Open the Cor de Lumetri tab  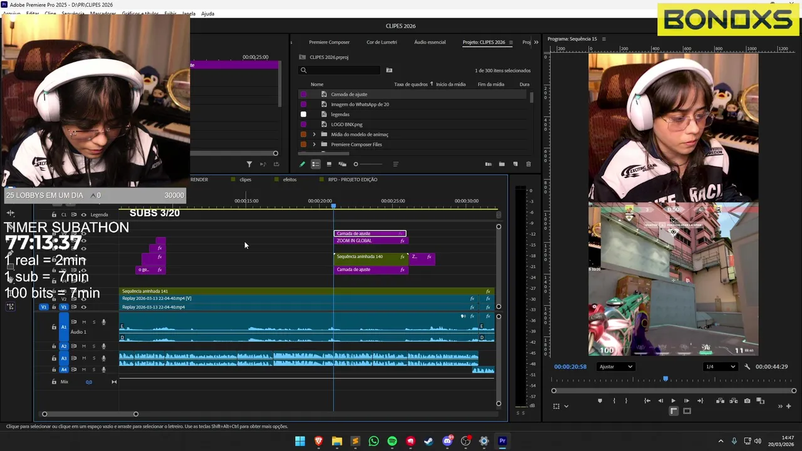[382, 42]
